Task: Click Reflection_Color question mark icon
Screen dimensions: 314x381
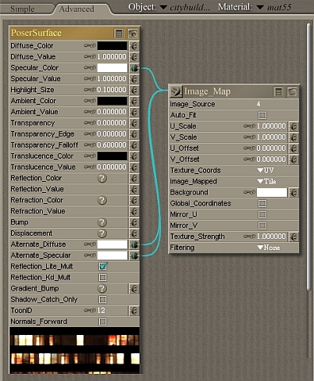Action: pyautogui.click(x=102, y=179)
